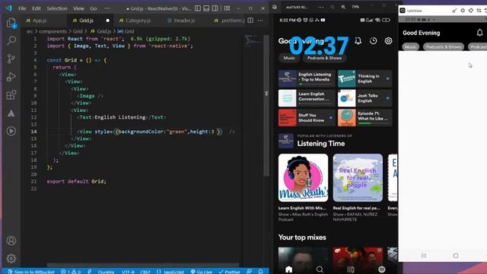Viewport: 487px width, 274px height.
Task: Click the pin icon in LetsView toolbar
Action: [x=471, y=11]
